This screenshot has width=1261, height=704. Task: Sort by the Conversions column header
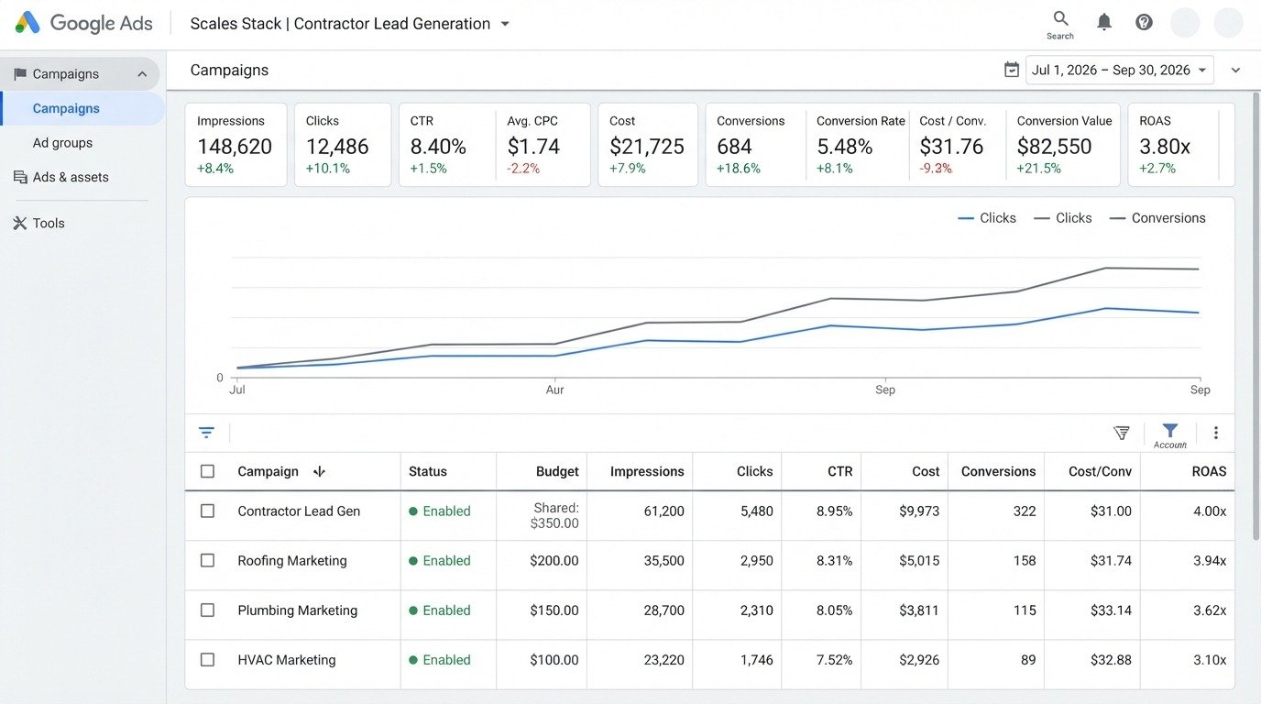[x=998, y=471]
